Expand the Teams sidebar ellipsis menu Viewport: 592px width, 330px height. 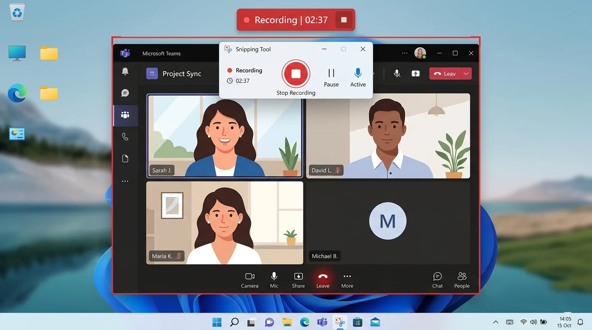(x=125, y=181)
